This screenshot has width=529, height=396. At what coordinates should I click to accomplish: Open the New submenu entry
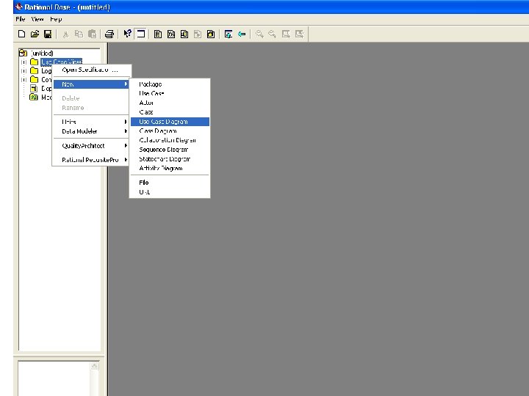[x=91, y=84]
